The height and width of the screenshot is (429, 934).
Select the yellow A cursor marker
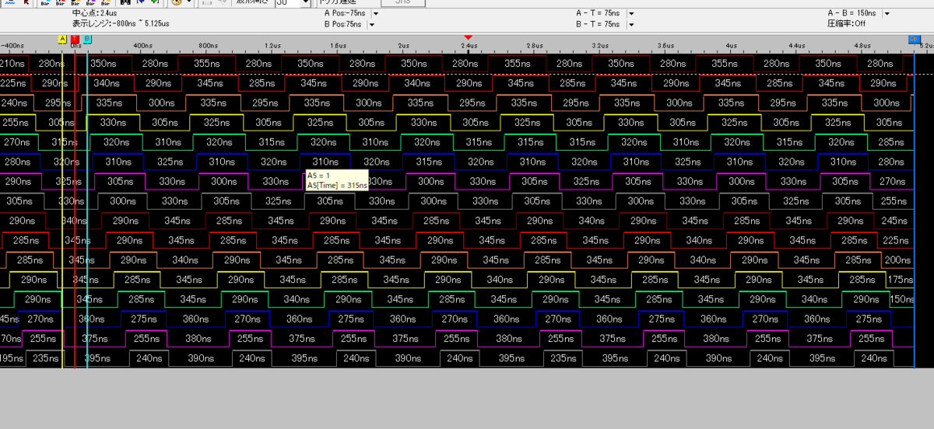click(62, 39)
